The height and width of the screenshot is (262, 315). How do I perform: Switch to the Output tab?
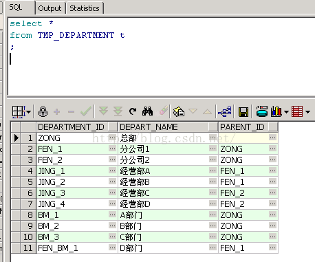coord(50,8)
